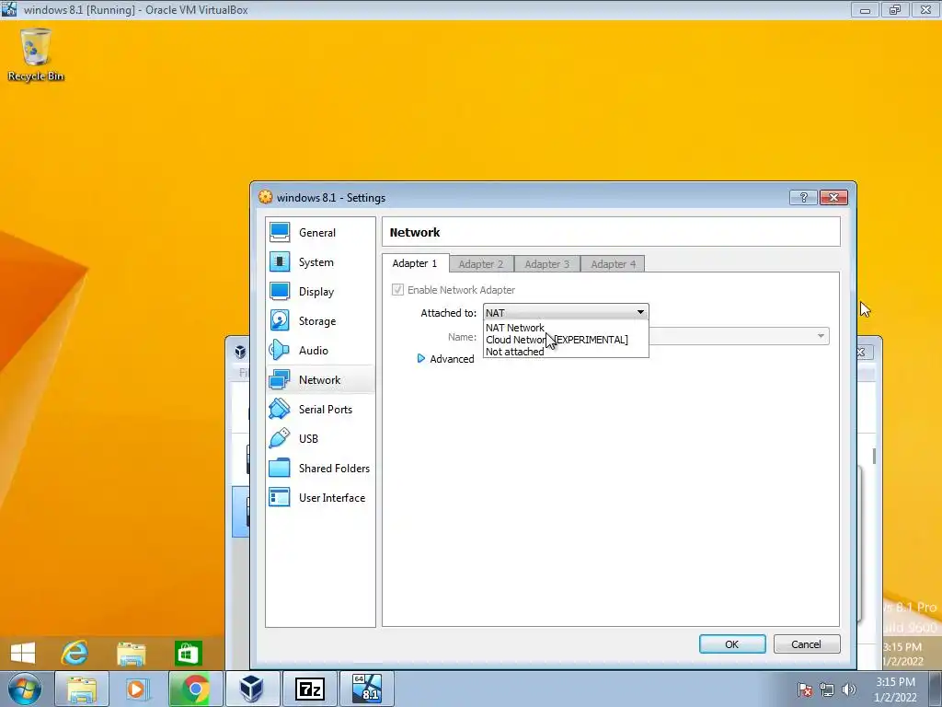Switch to Adapter 2 tab
Screen dimensions: 942x707
[x=481, y=264]
